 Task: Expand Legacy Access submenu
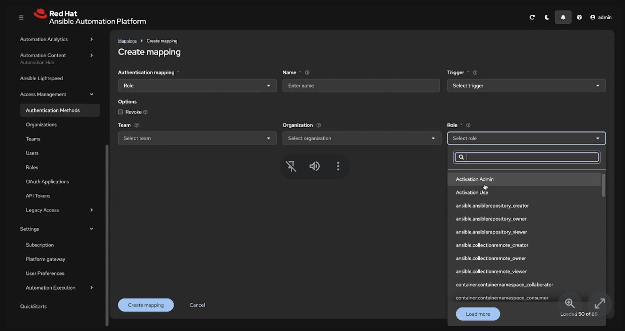(x=59, y=210)
